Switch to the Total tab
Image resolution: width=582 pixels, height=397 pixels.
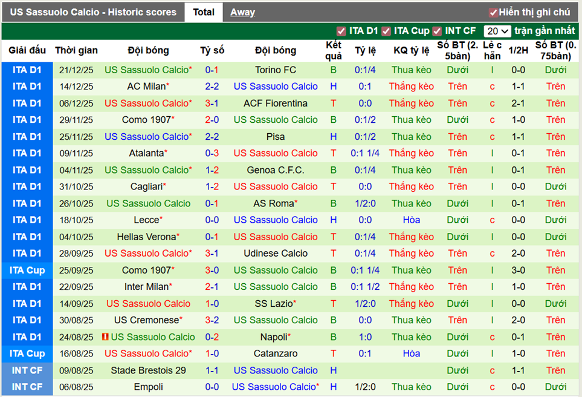pyautogui.click(x=204, y=12)
